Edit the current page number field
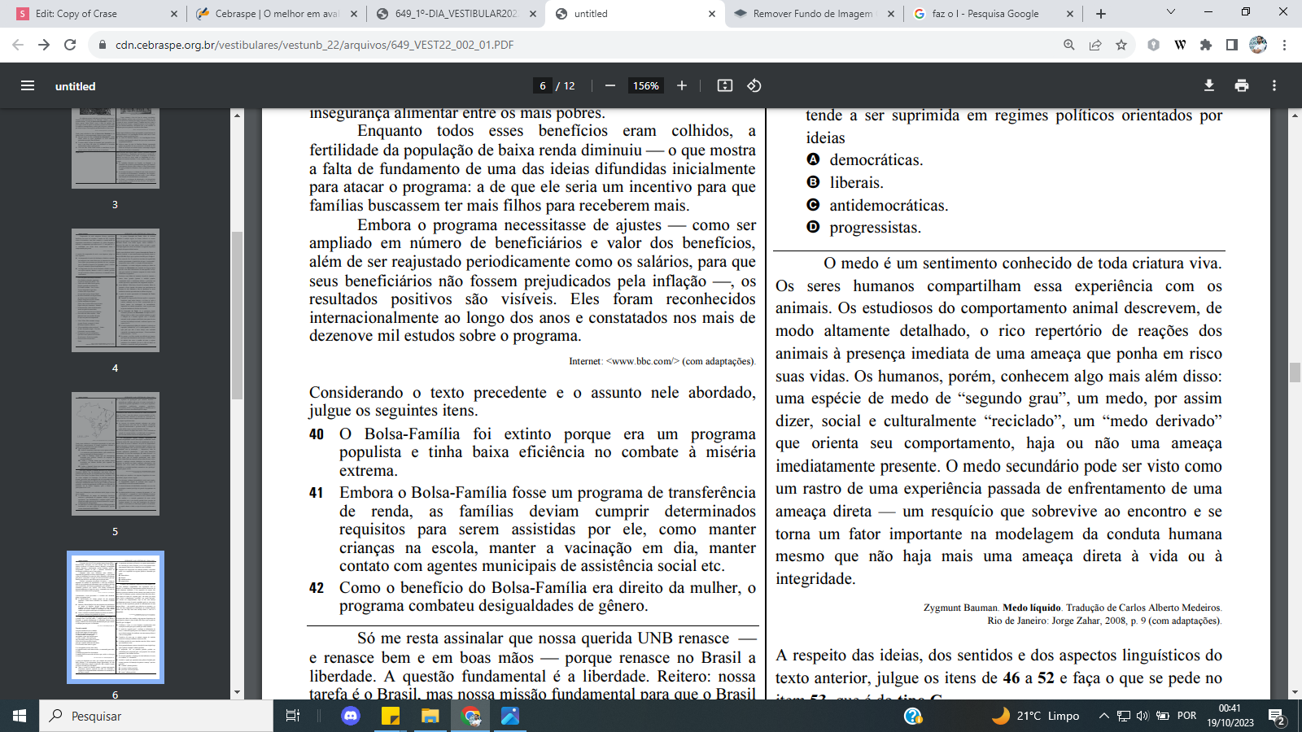 [x=543, y=85]
